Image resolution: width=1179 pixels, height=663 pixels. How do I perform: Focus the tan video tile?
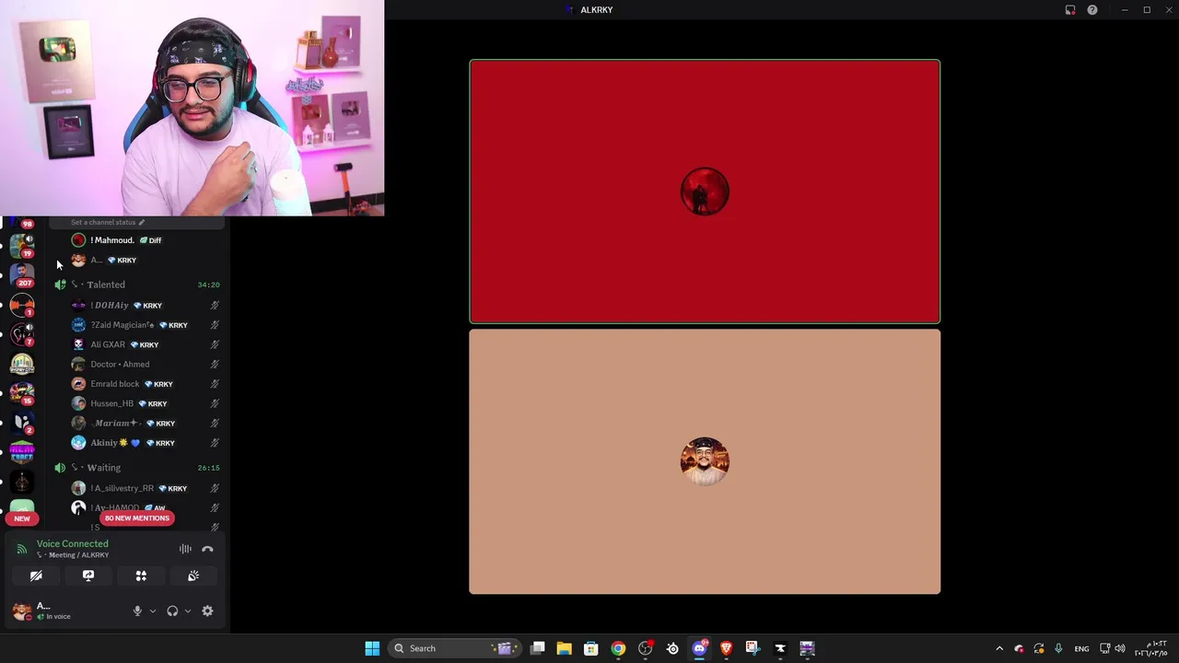(705, 461)
